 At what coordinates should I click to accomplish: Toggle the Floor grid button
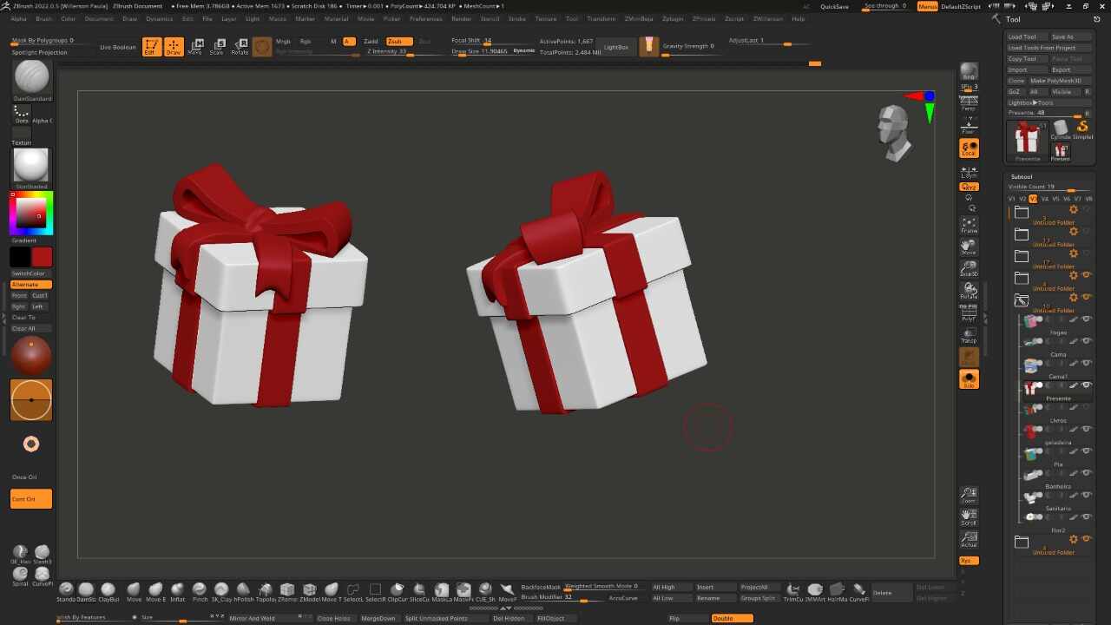pos(969,126)
